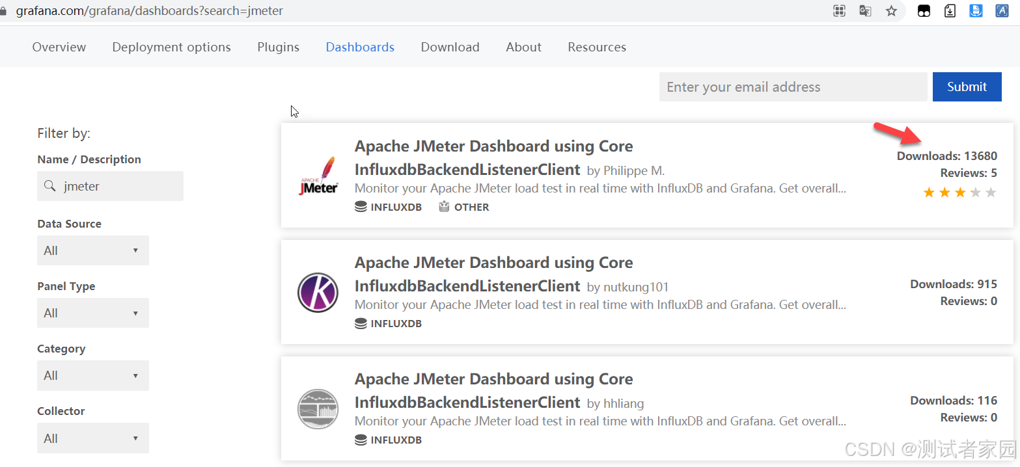Expand the Panel Type dropdown
The image size is (1020, 467).
(93, 313)
